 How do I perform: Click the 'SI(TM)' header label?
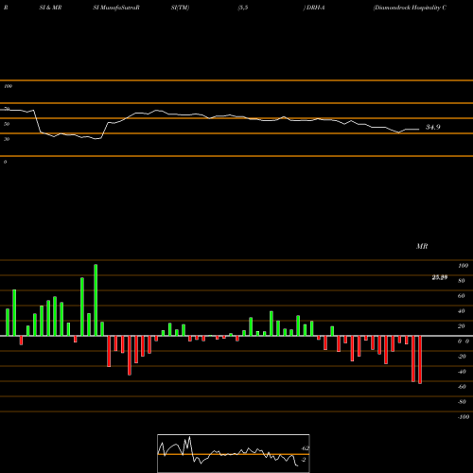point(180,8)
